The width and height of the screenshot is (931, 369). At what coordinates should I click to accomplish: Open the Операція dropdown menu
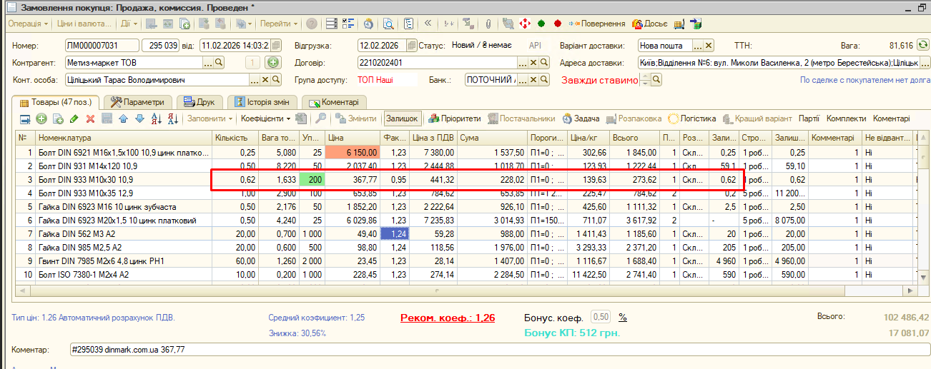coord(29,24)
